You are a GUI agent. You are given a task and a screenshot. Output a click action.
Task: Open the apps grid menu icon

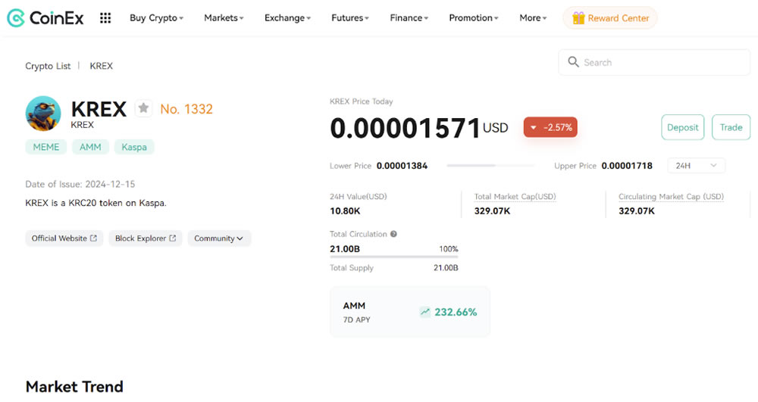(105, 18)
